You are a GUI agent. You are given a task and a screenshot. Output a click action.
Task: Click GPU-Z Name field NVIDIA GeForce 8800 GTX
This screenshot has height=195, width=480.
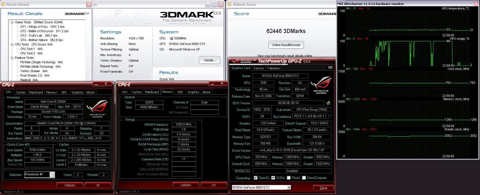pyautogui.click(x=280, y=76)
